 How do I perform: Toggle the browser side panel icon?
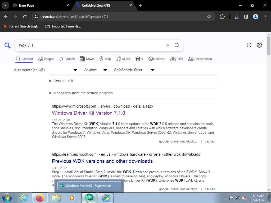click(246, 17)
